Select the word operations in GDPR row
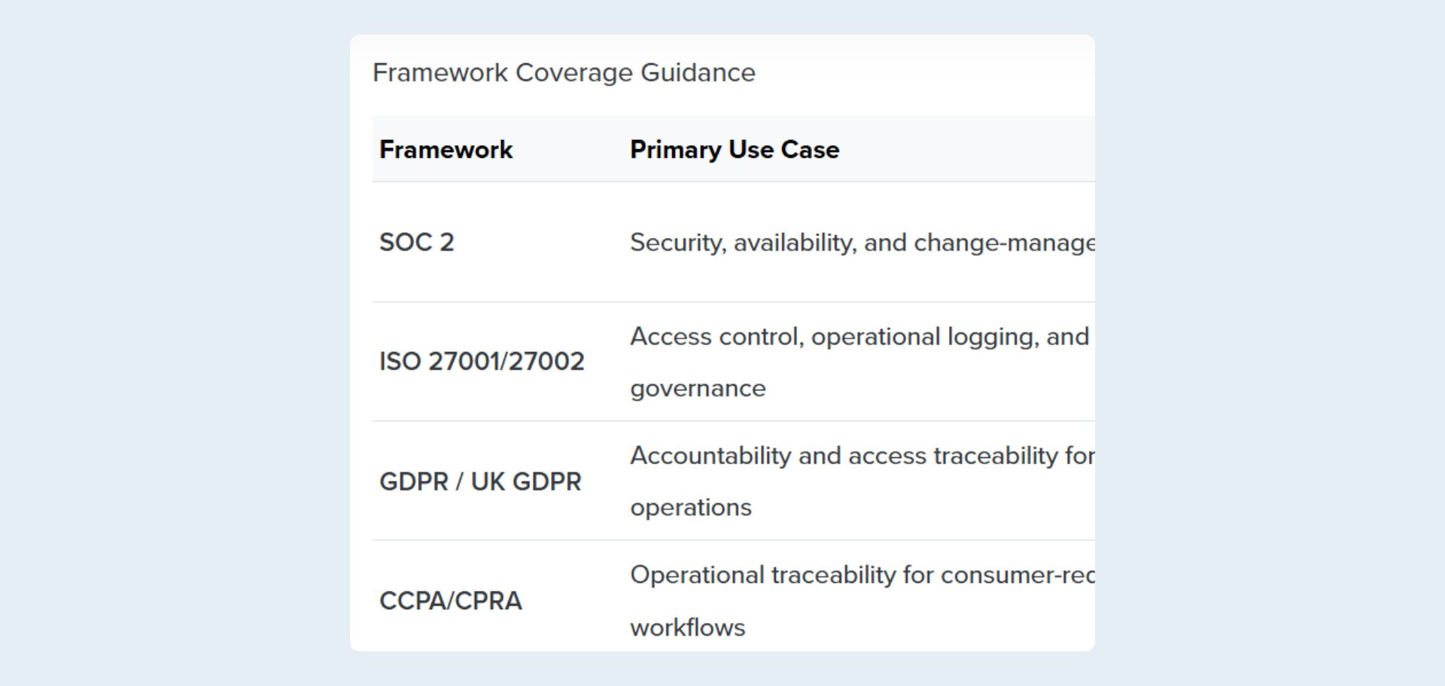Screen dimensions: 1445x686 point(690,508)
